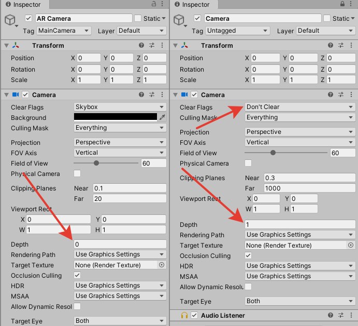Open Audio Listener preset settings
Screen dimensions: 358x326
(341, 315)
